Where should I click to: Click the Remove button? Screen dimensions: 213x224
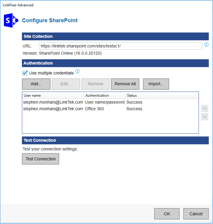point(96,84)
